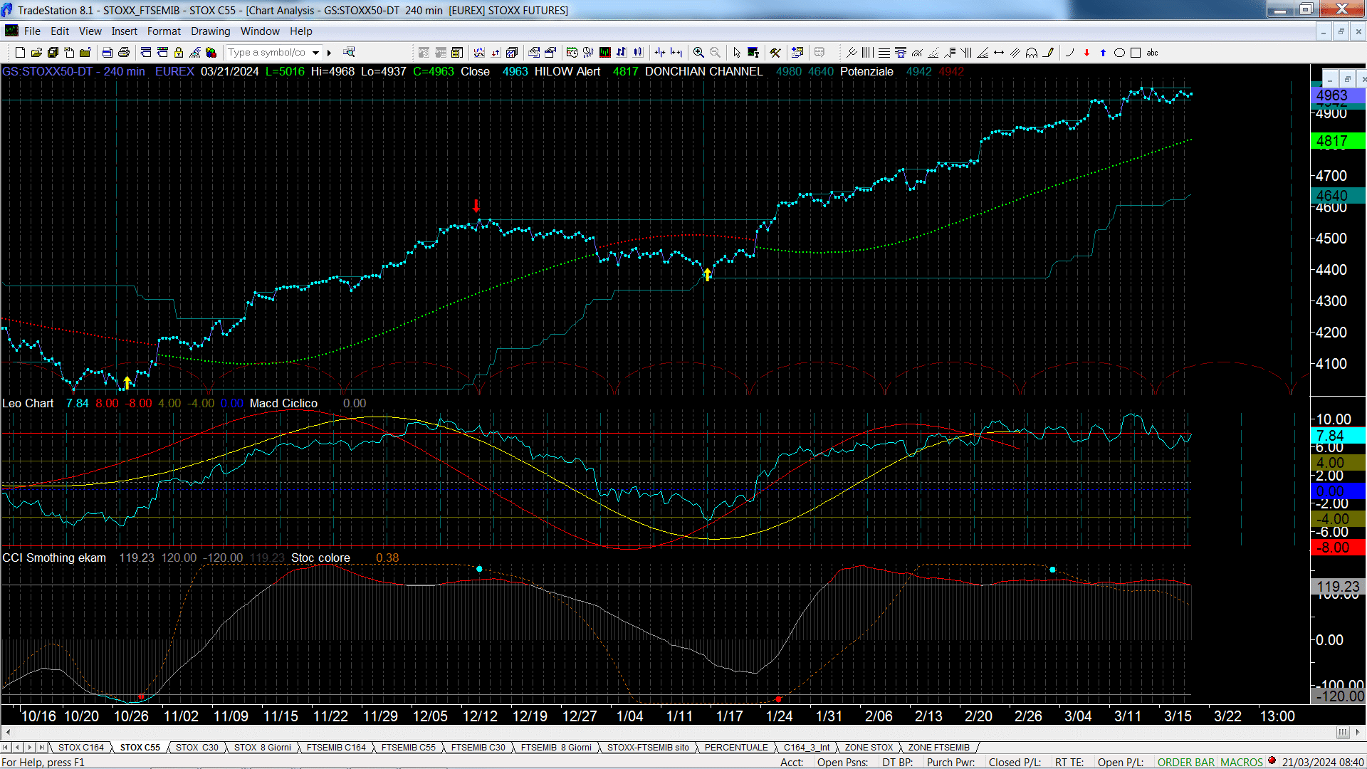This screenshot has height=769, width=1367.
Task: Click the black screen chart icon
Action: [604, 53]
